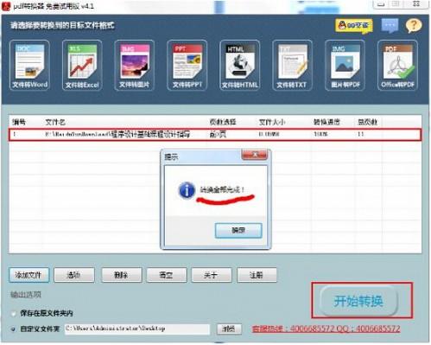Click the output folder path field
The image size is (431, 345).
pos(137,329)
